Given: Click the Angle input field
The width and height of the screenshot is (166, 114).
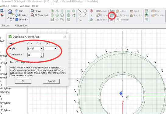Looking at the screenshot, I should (34, 49).
